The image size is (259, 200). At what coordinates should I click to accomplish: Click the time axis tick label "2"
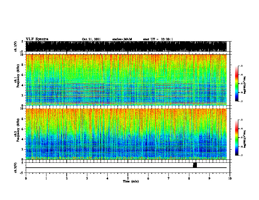point(67,178)
